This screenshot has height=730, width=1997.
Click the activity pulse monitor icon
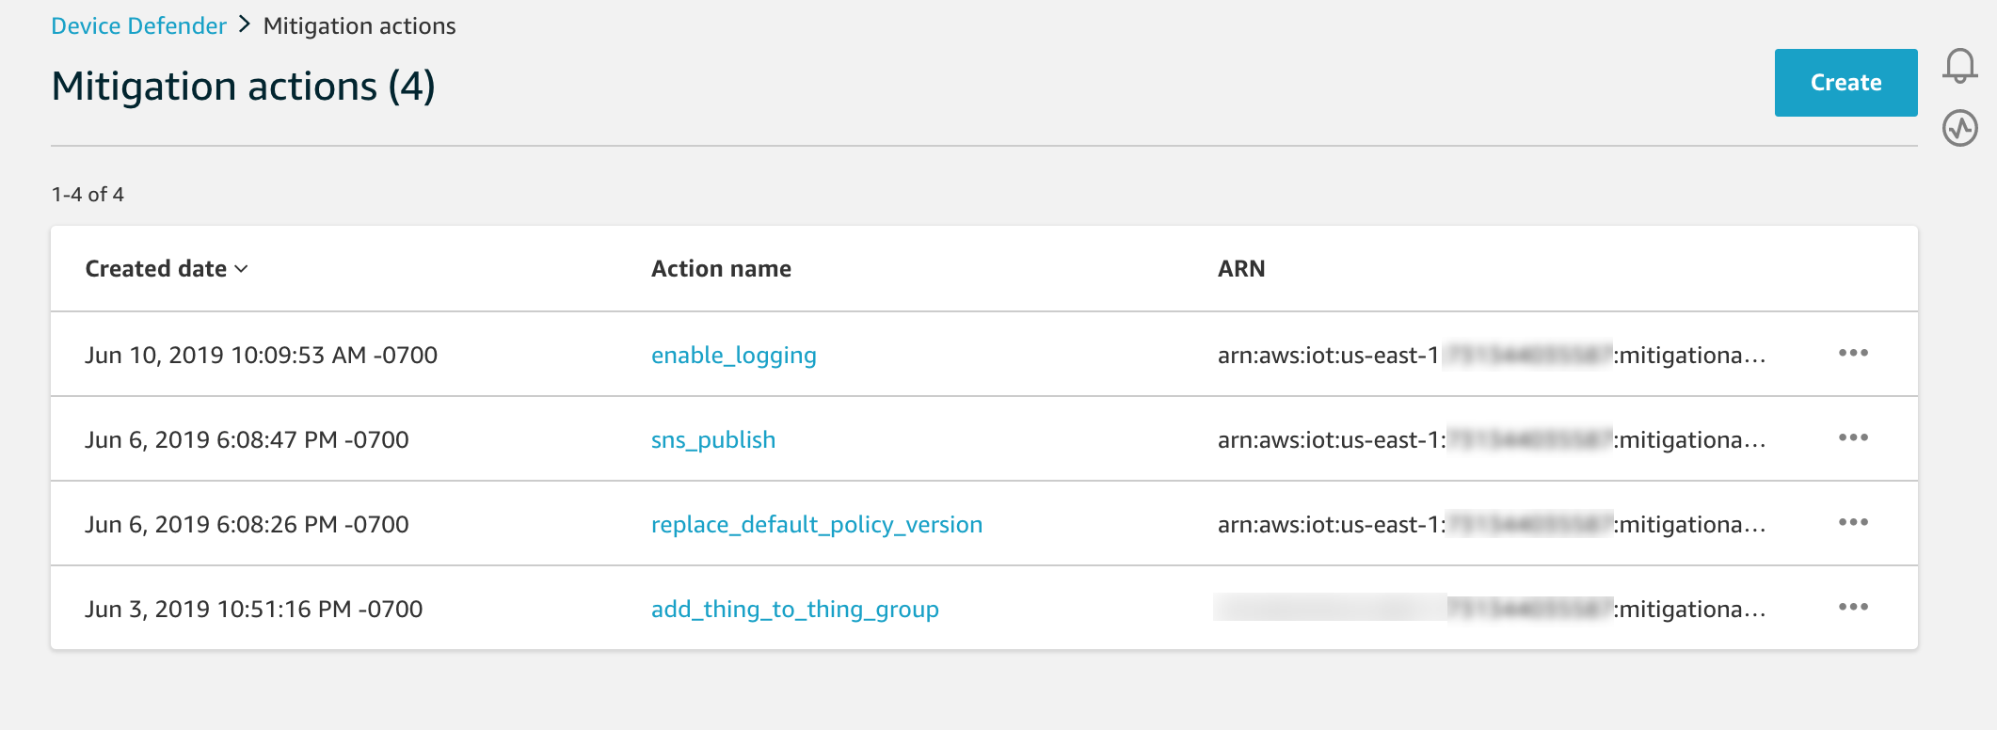[x=1960, y=128]
